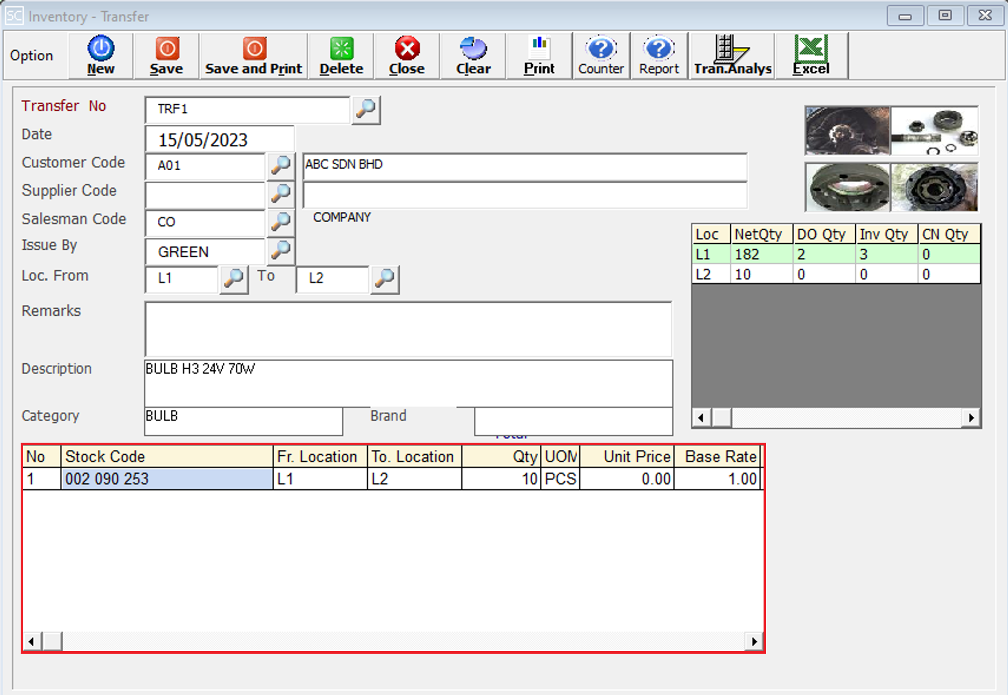Click right arrow of location grid scrollbar
Viewport: 1008px width, 695px height.
[x=971, y=418]
